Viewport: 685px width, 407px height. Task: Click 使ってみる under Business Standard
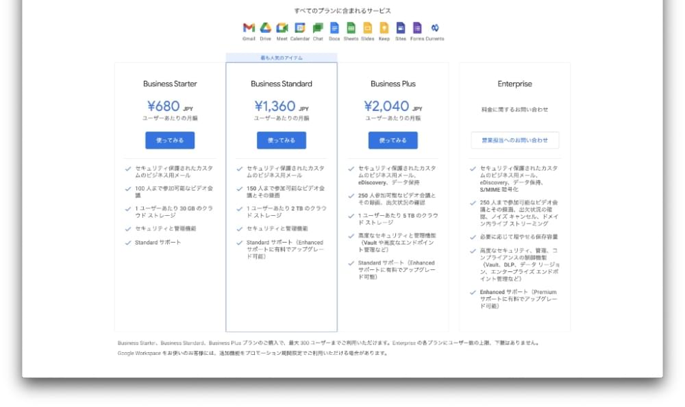tap(282, 140)
